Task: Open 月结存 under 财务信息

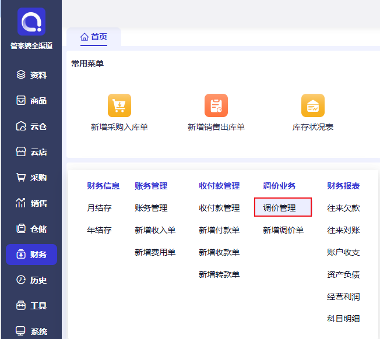Action: click(99, 208)
